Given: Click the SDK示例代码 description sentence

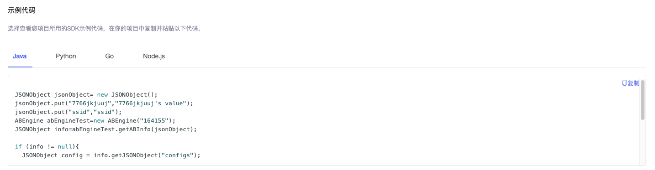Looking at the screenshot, I should pos(105,28).
